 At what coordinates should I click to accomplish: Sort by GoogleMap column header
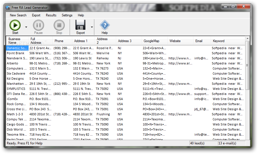coord(155,41)
